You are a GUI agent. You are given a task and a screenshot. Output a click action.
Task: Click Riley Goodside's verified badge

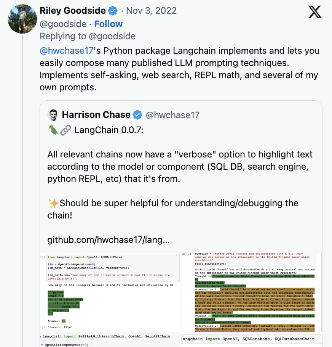click(113, 10)
